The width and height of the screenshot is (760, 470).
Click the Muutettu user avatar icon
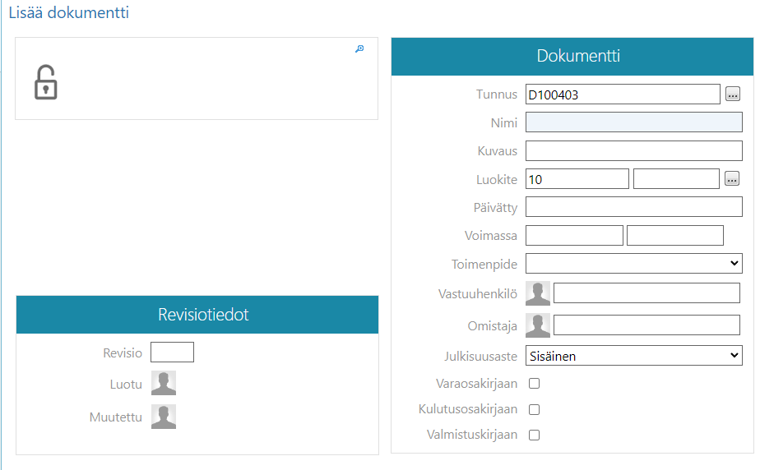164,417
